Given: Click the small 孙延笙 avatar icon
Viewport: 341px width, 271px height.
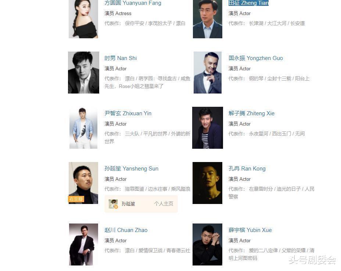Looking at the screenshot, I should point(113,204).
